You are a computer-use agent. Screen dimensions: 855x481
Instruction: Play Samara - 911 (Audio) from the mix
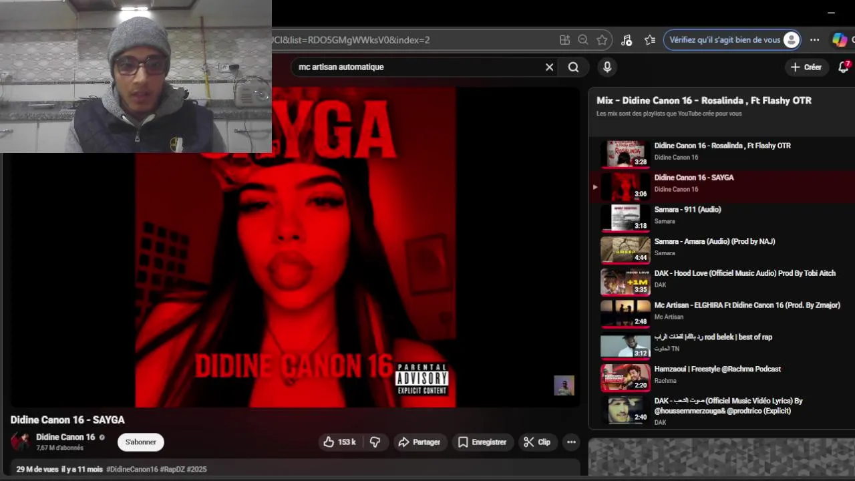721,218
